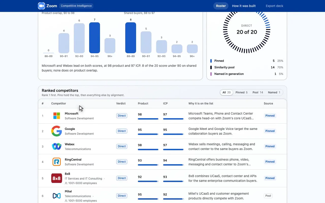Go to How it was built
The height and width of the screenshot is (203, 325).
point(244,6)
